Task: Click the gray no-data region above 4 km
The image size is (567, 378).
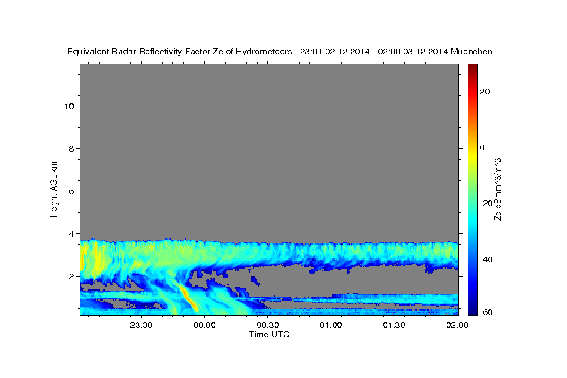Action: tap(269, 151)
